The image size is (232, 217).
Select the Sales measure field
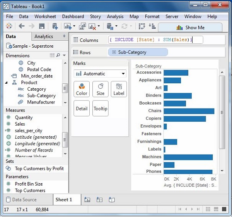click(20, 124)
